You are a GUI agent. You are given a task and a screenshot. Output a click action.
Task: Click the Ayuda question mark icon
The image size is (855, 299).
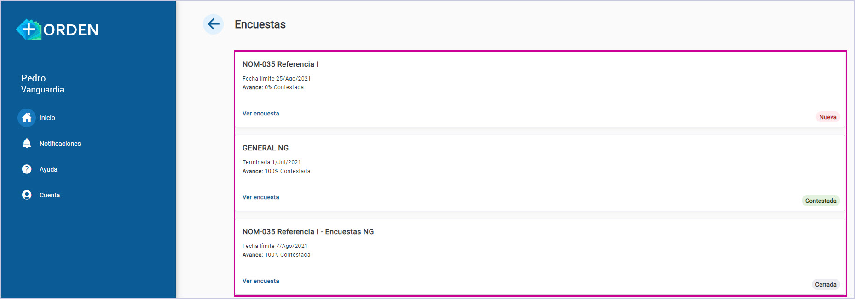pos(27,169)
